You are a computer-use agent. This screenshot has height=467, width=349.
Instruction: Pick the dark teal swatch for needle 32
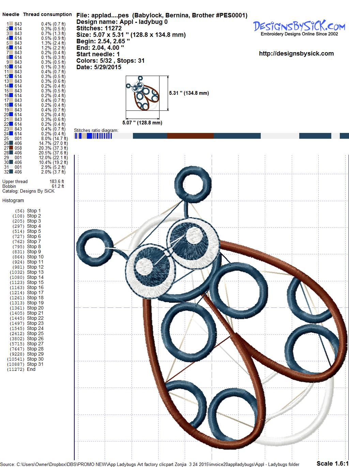(x=11, y=172)
